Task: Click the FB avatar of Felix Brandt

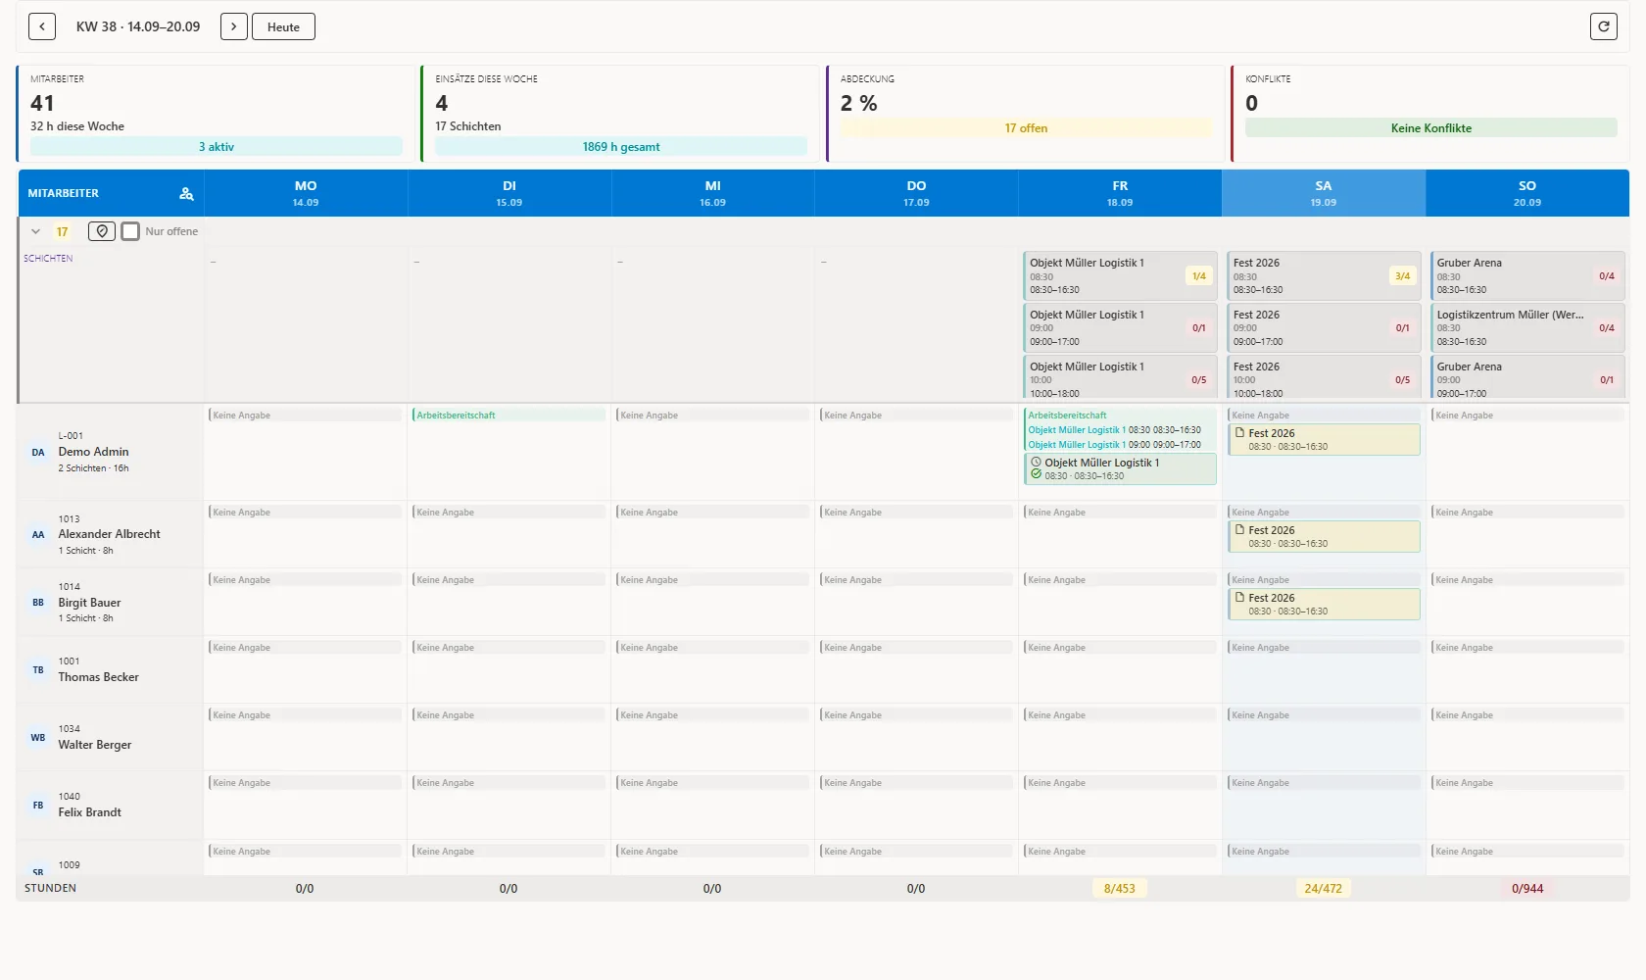Action: click(38, 805)
